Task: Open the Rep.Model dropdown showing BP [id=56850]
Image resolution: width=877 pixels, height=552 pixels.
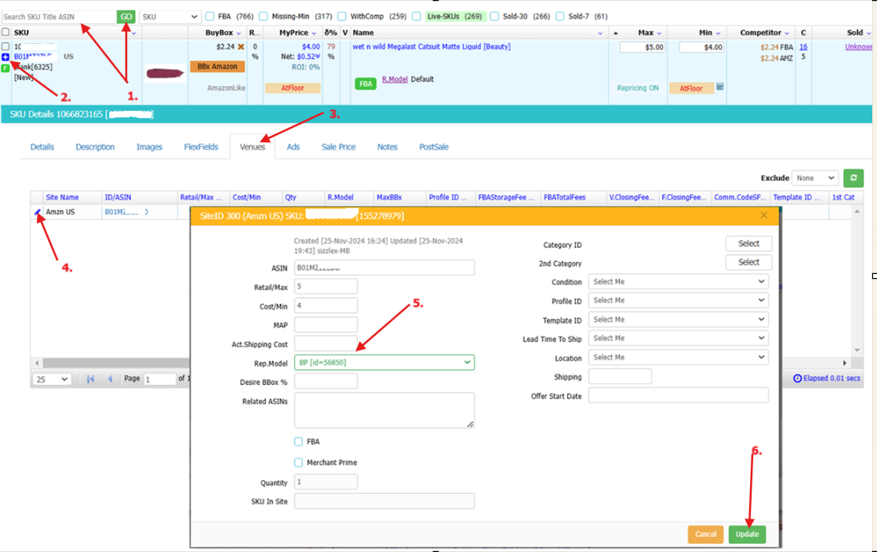Action: [384, 363]
